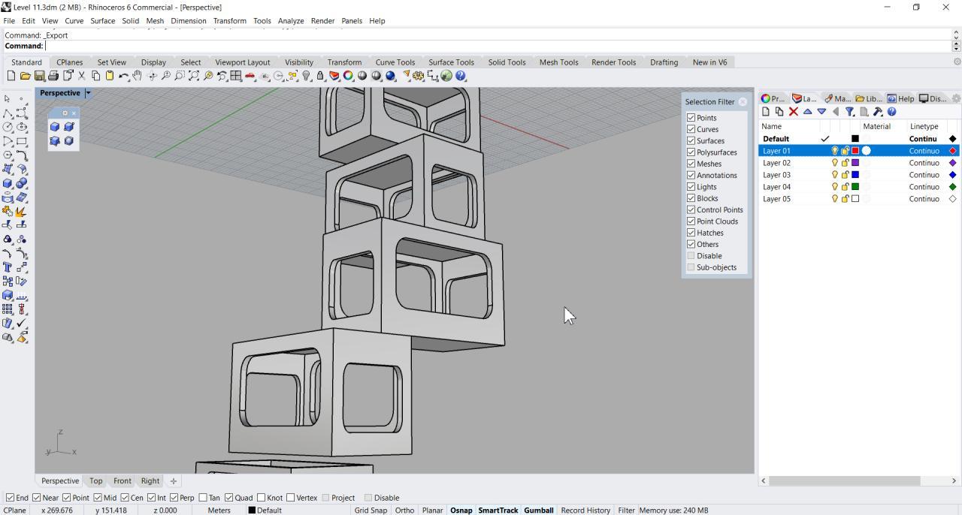
Task: Click Gumball in the status bar
Action: (538, 510)
